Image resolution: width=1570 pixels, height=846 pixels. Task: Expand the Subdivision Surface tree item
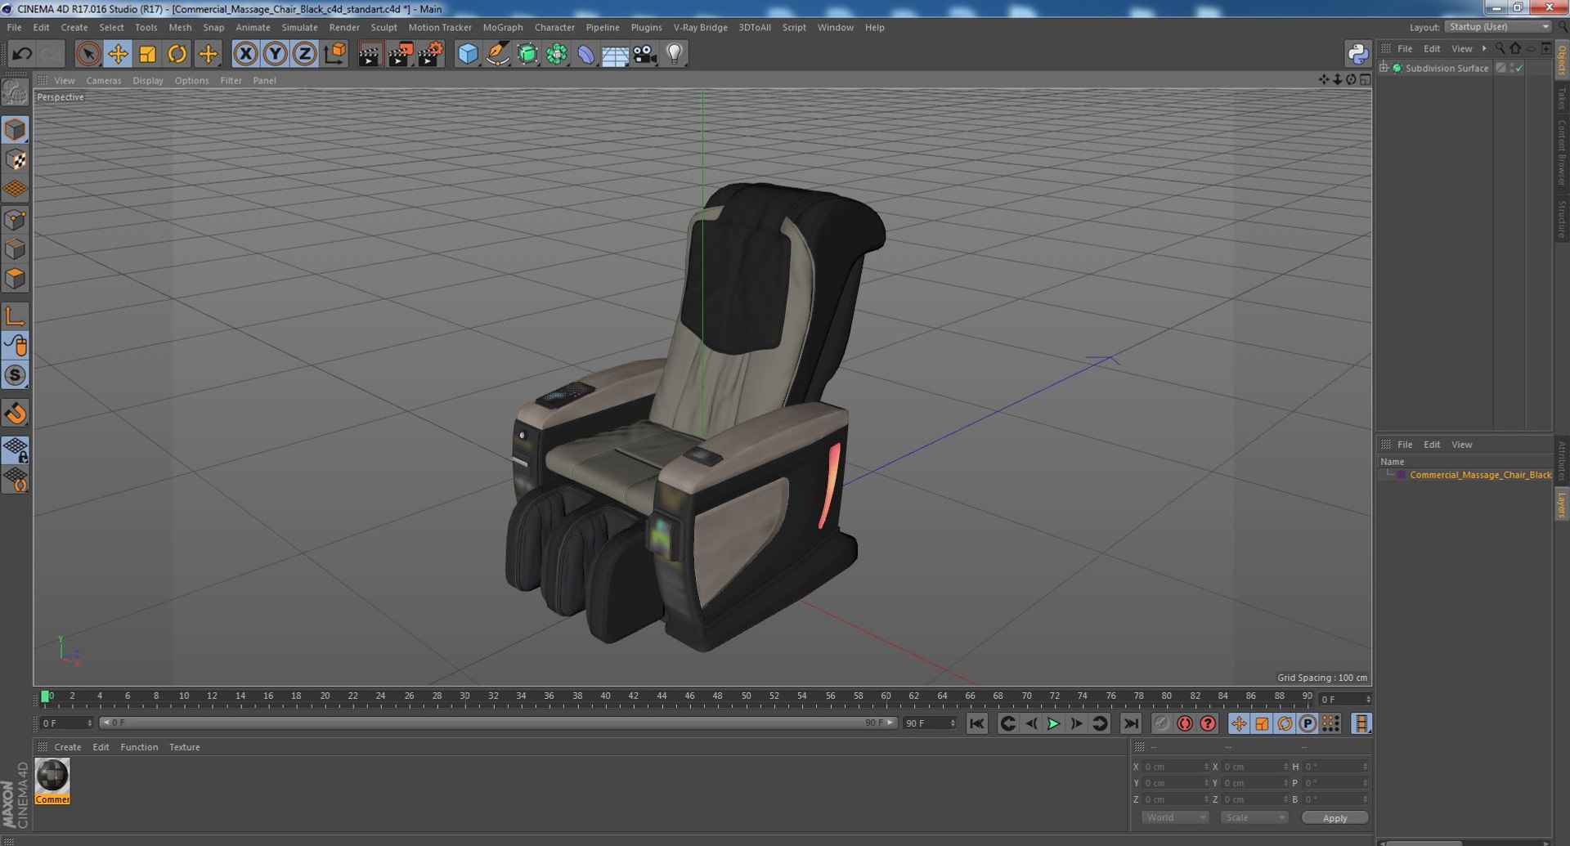coord(1384,68)
